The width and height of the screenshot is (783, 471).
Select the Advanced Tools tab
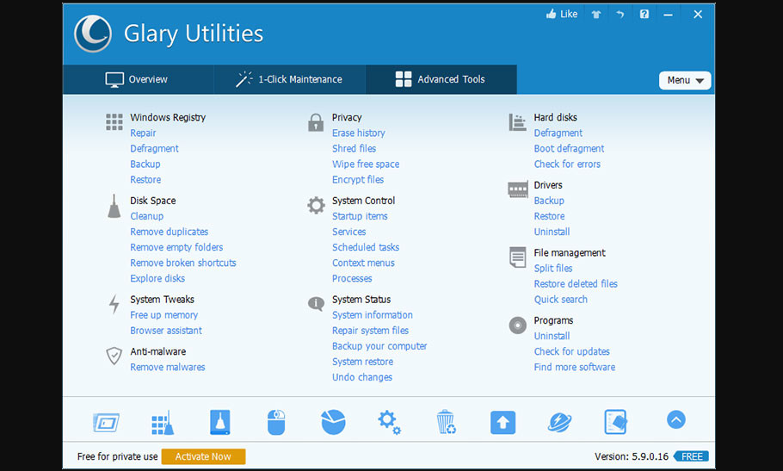click(x=441, y=79)
